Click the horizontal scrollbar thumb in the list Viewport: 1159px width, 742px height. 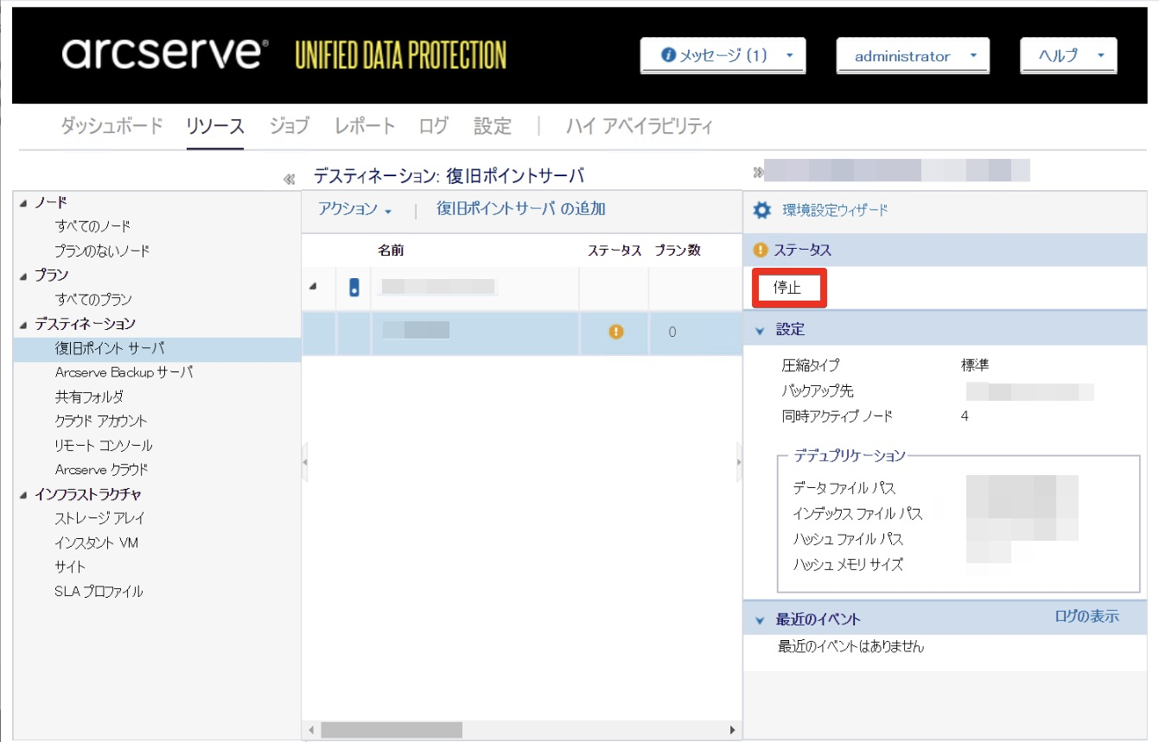[391, 730]
